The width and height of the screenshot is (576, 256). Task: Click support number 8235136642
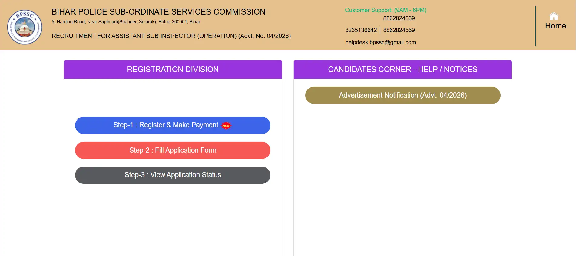[x=361, y=30]
